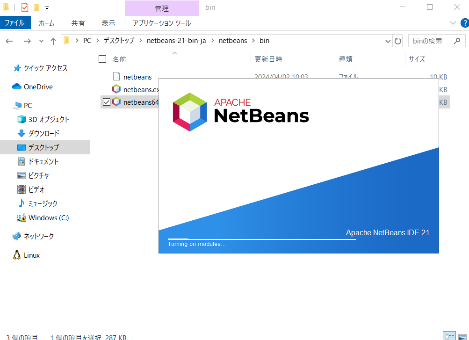Expand chevron before bin breadcrumb
The height and width of the screenshot is (340, 469).
pos(253,41)
